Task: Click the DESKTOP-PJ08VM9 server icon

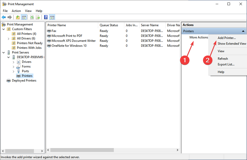Action: tap(14, 57)
